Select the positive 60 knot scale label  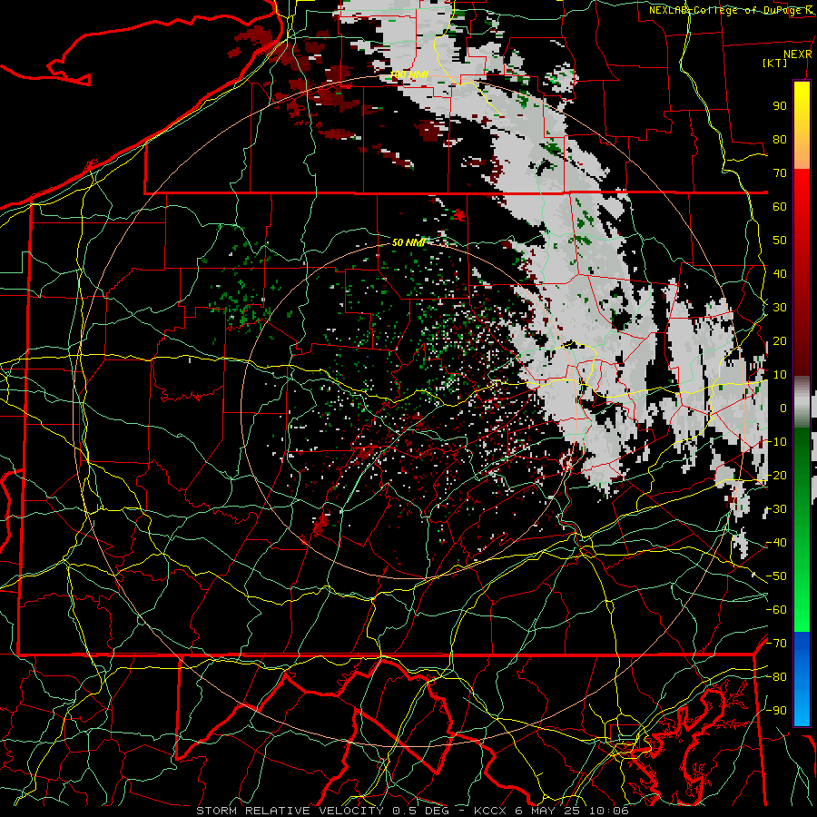pos(780,206)
